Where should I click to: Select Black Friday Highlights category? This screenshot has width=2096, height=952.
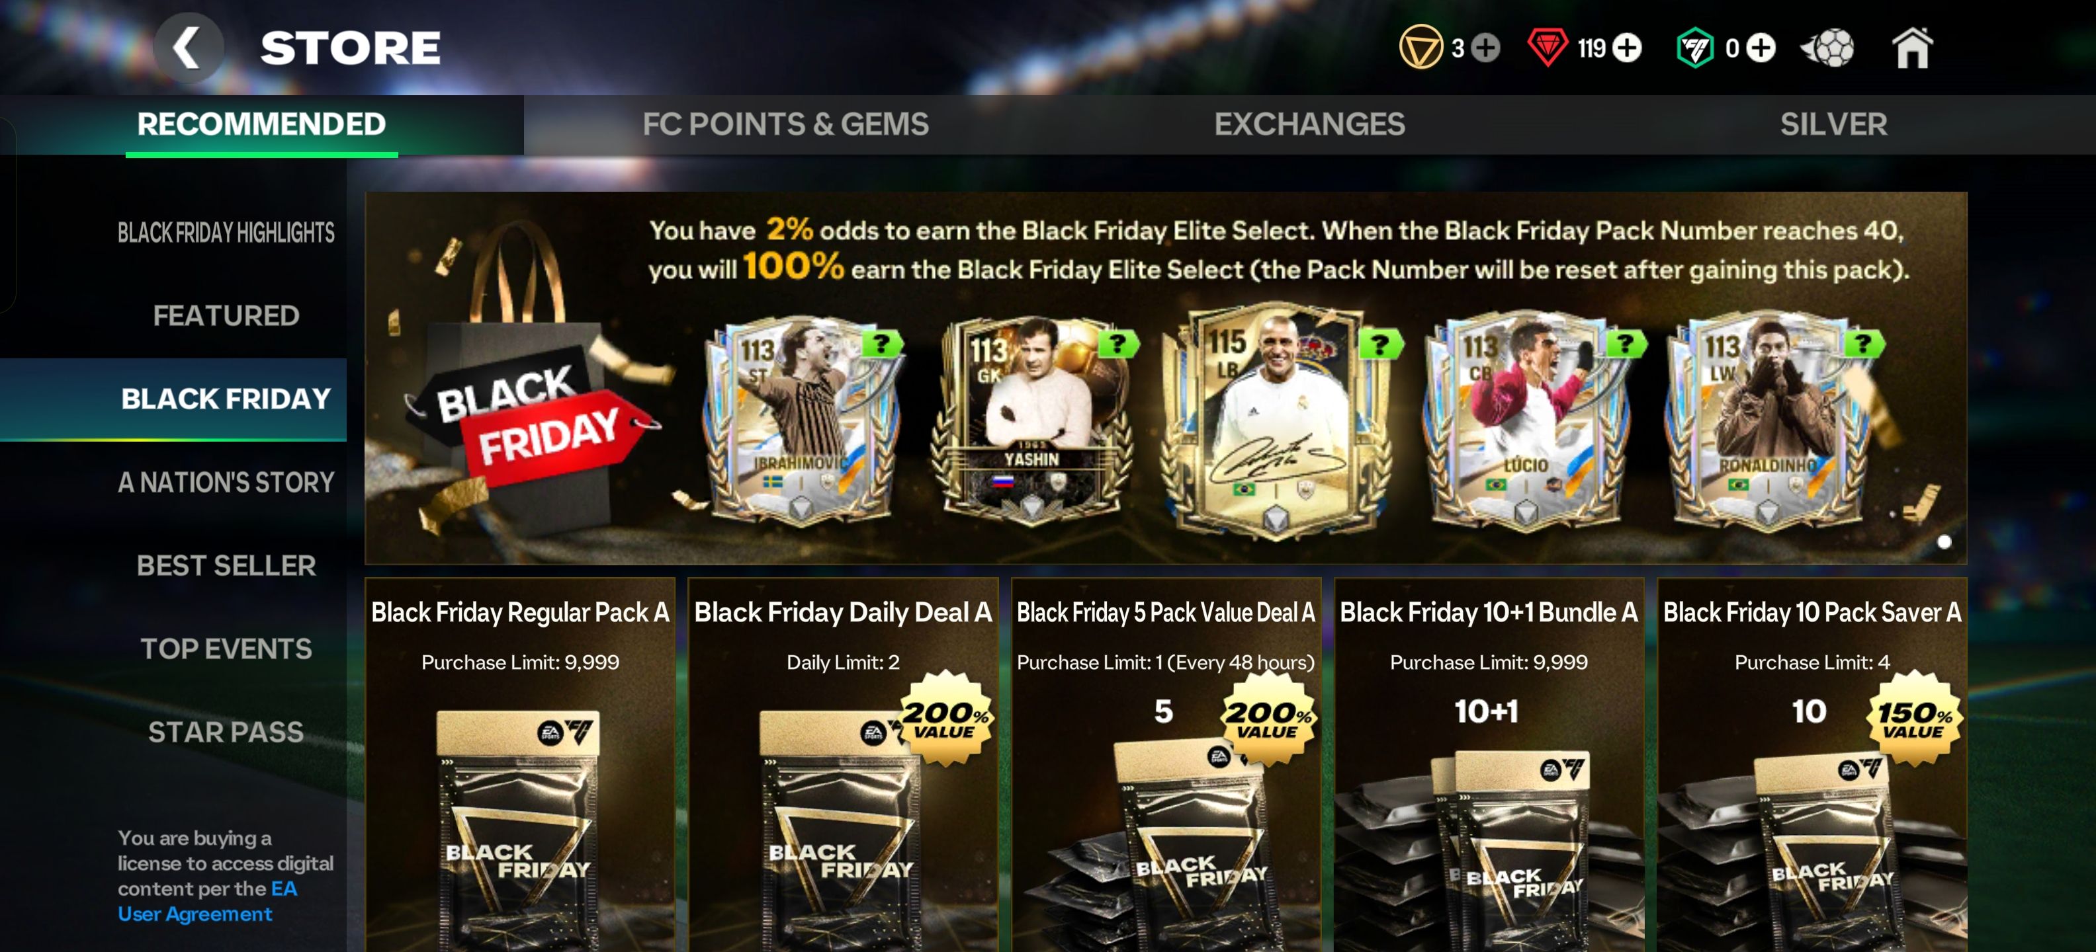226,233
